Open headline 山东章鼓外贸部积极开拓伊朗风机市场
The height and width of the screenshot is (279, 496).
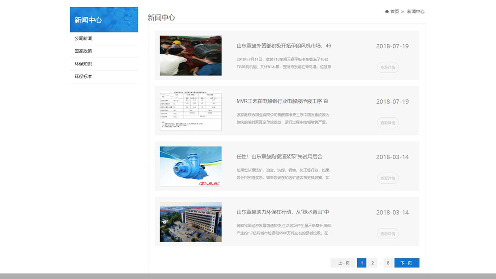[x=284, y=46]
